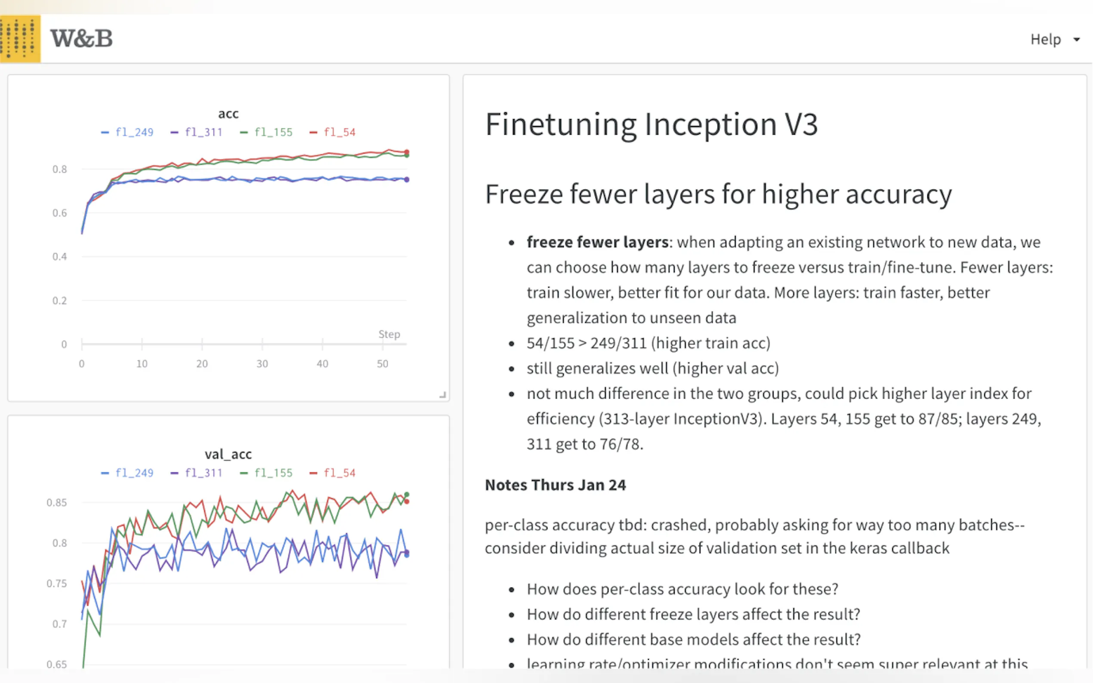Click the W&B wordmark in the header
Viewport: 1093px width, 683px height.
pos(81,38)
